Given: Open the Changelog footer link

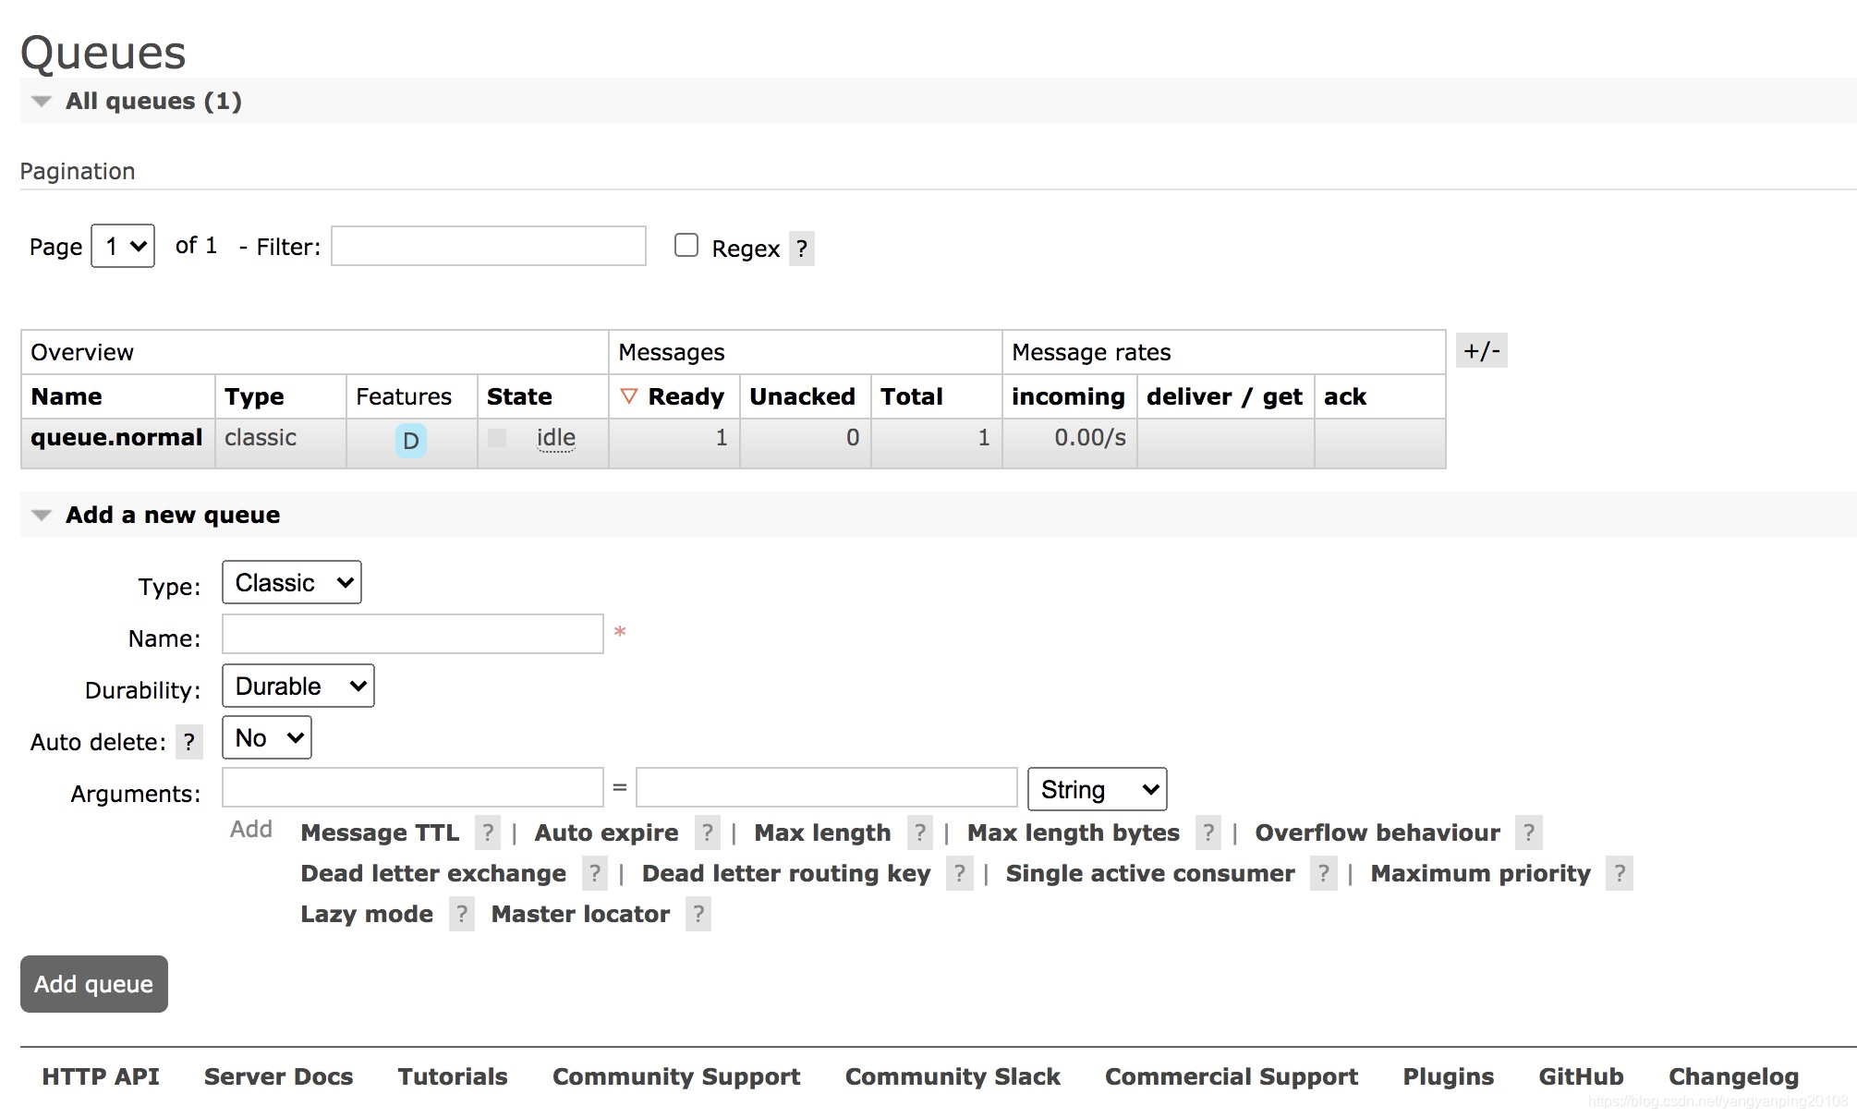Looking at the screenshot, I should coord(1734,1076).
